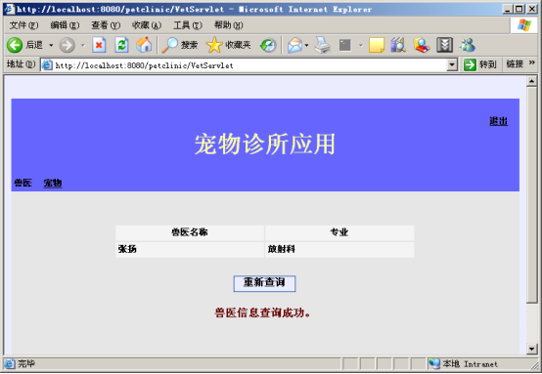Maximize the Internet Explorer window
The image size is (542, 374).
pos(519,9)
